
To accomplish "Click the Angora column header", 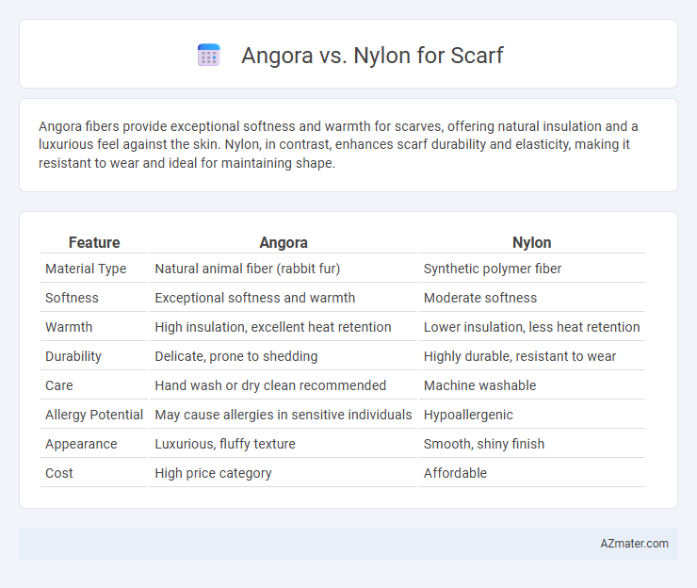I will click(x=284, y=242).
